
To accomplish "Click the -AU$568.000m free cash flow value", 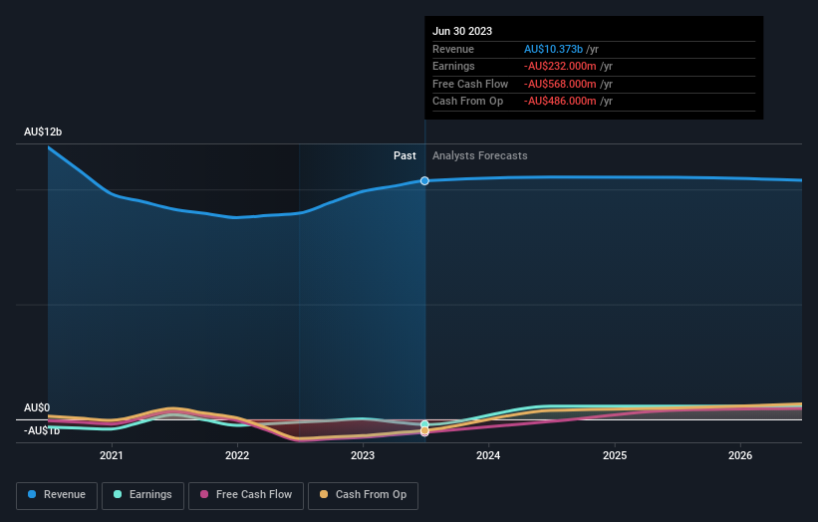I will click(x=560, y=84).
